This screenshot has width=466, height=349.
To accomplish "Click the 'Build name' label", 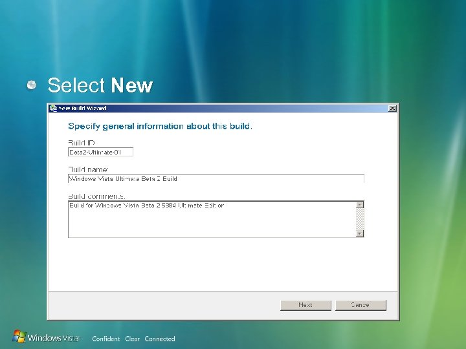I will click(x=88, y=169).
